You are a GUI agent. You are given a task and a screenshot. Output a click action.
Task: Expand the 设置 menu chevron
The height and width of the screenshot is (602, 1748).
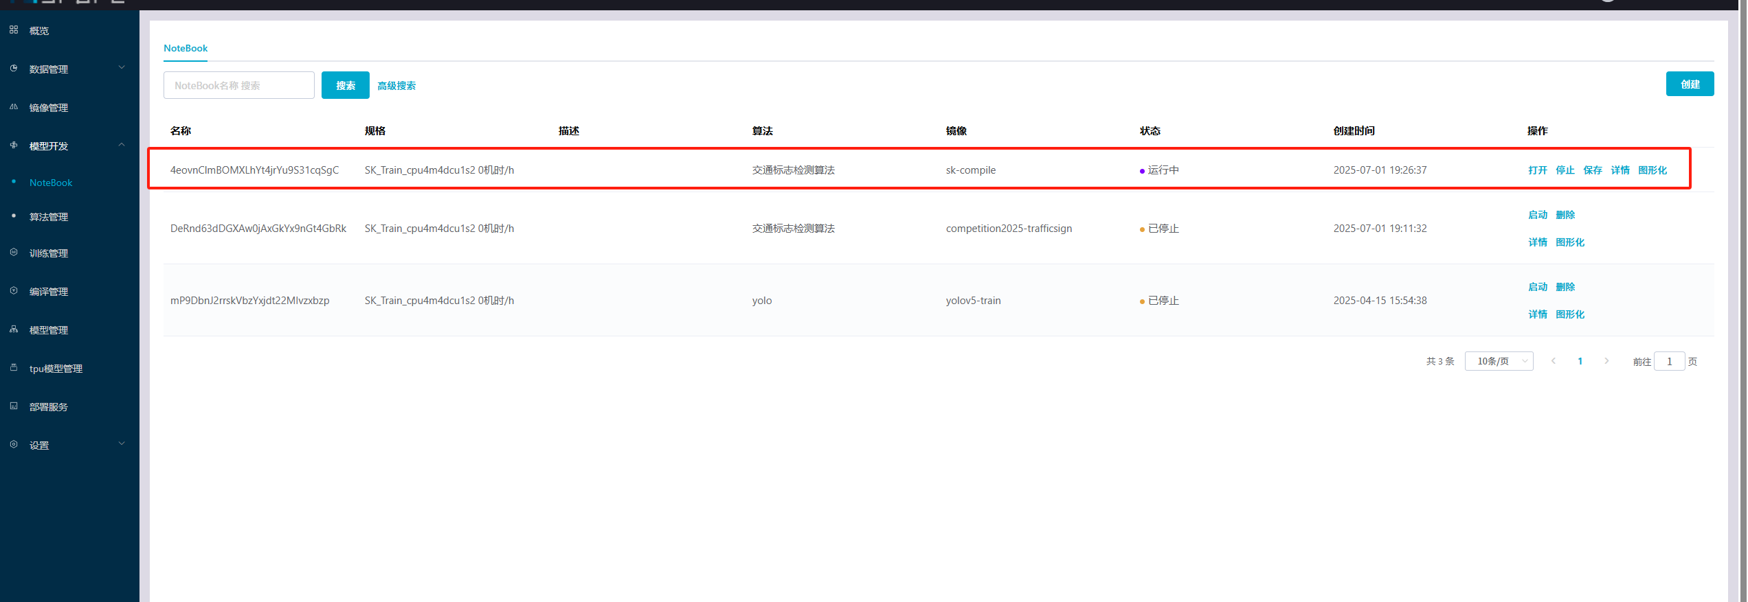tap(122, 444)
